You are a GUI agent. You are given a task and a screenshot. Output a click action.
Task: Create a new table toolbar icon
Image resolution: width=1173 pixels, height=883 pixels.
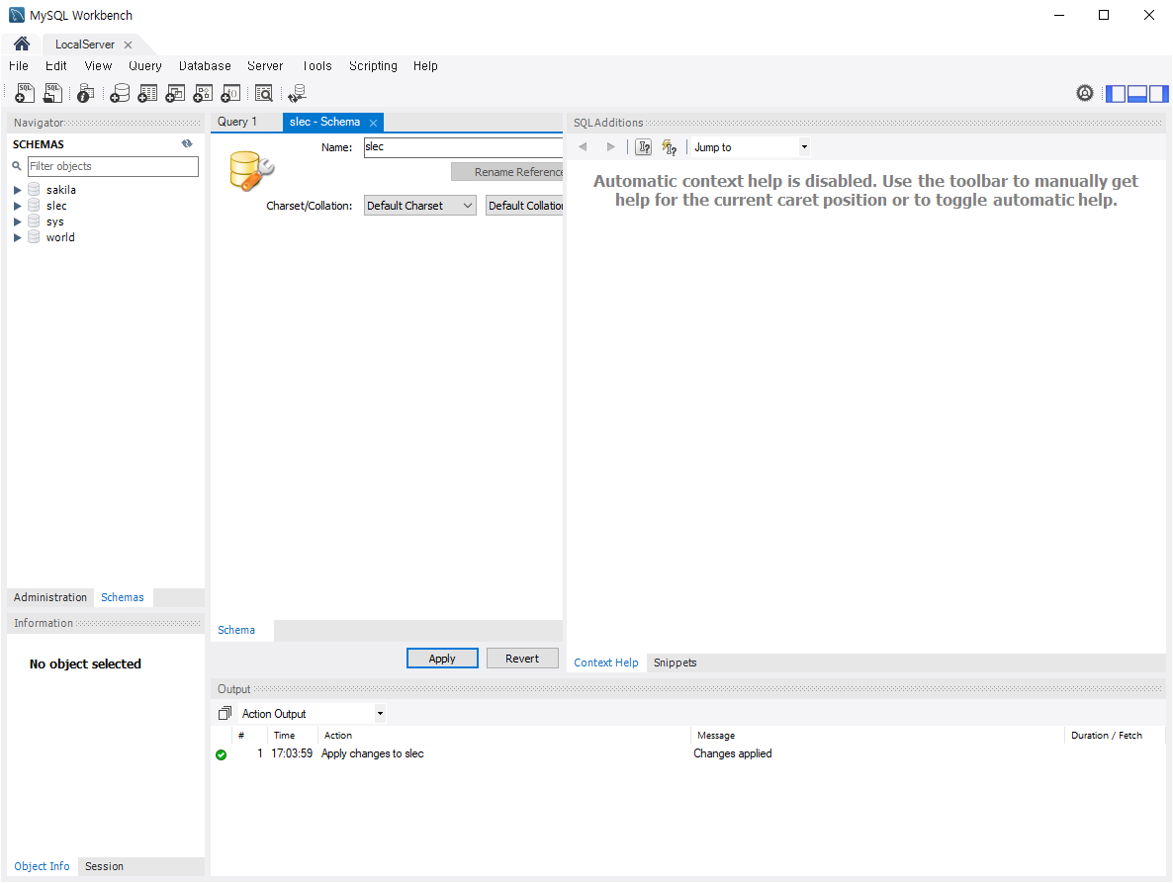click(147, 93)
